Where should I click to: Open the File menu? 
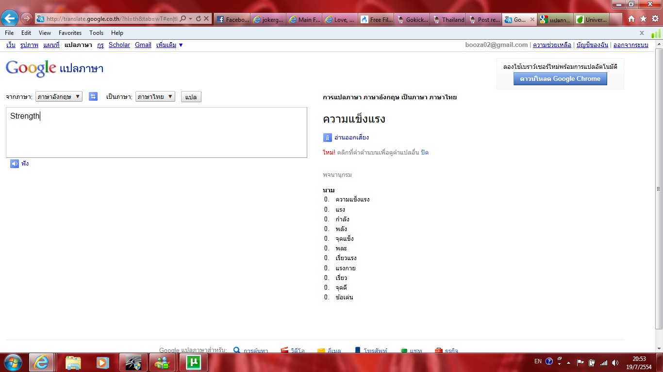click(9, 33)
